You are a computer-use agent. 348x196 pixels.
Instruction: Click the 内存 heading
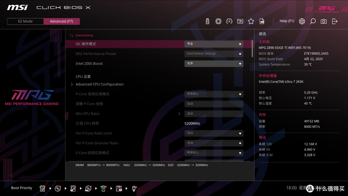click(x=262, y=115)
